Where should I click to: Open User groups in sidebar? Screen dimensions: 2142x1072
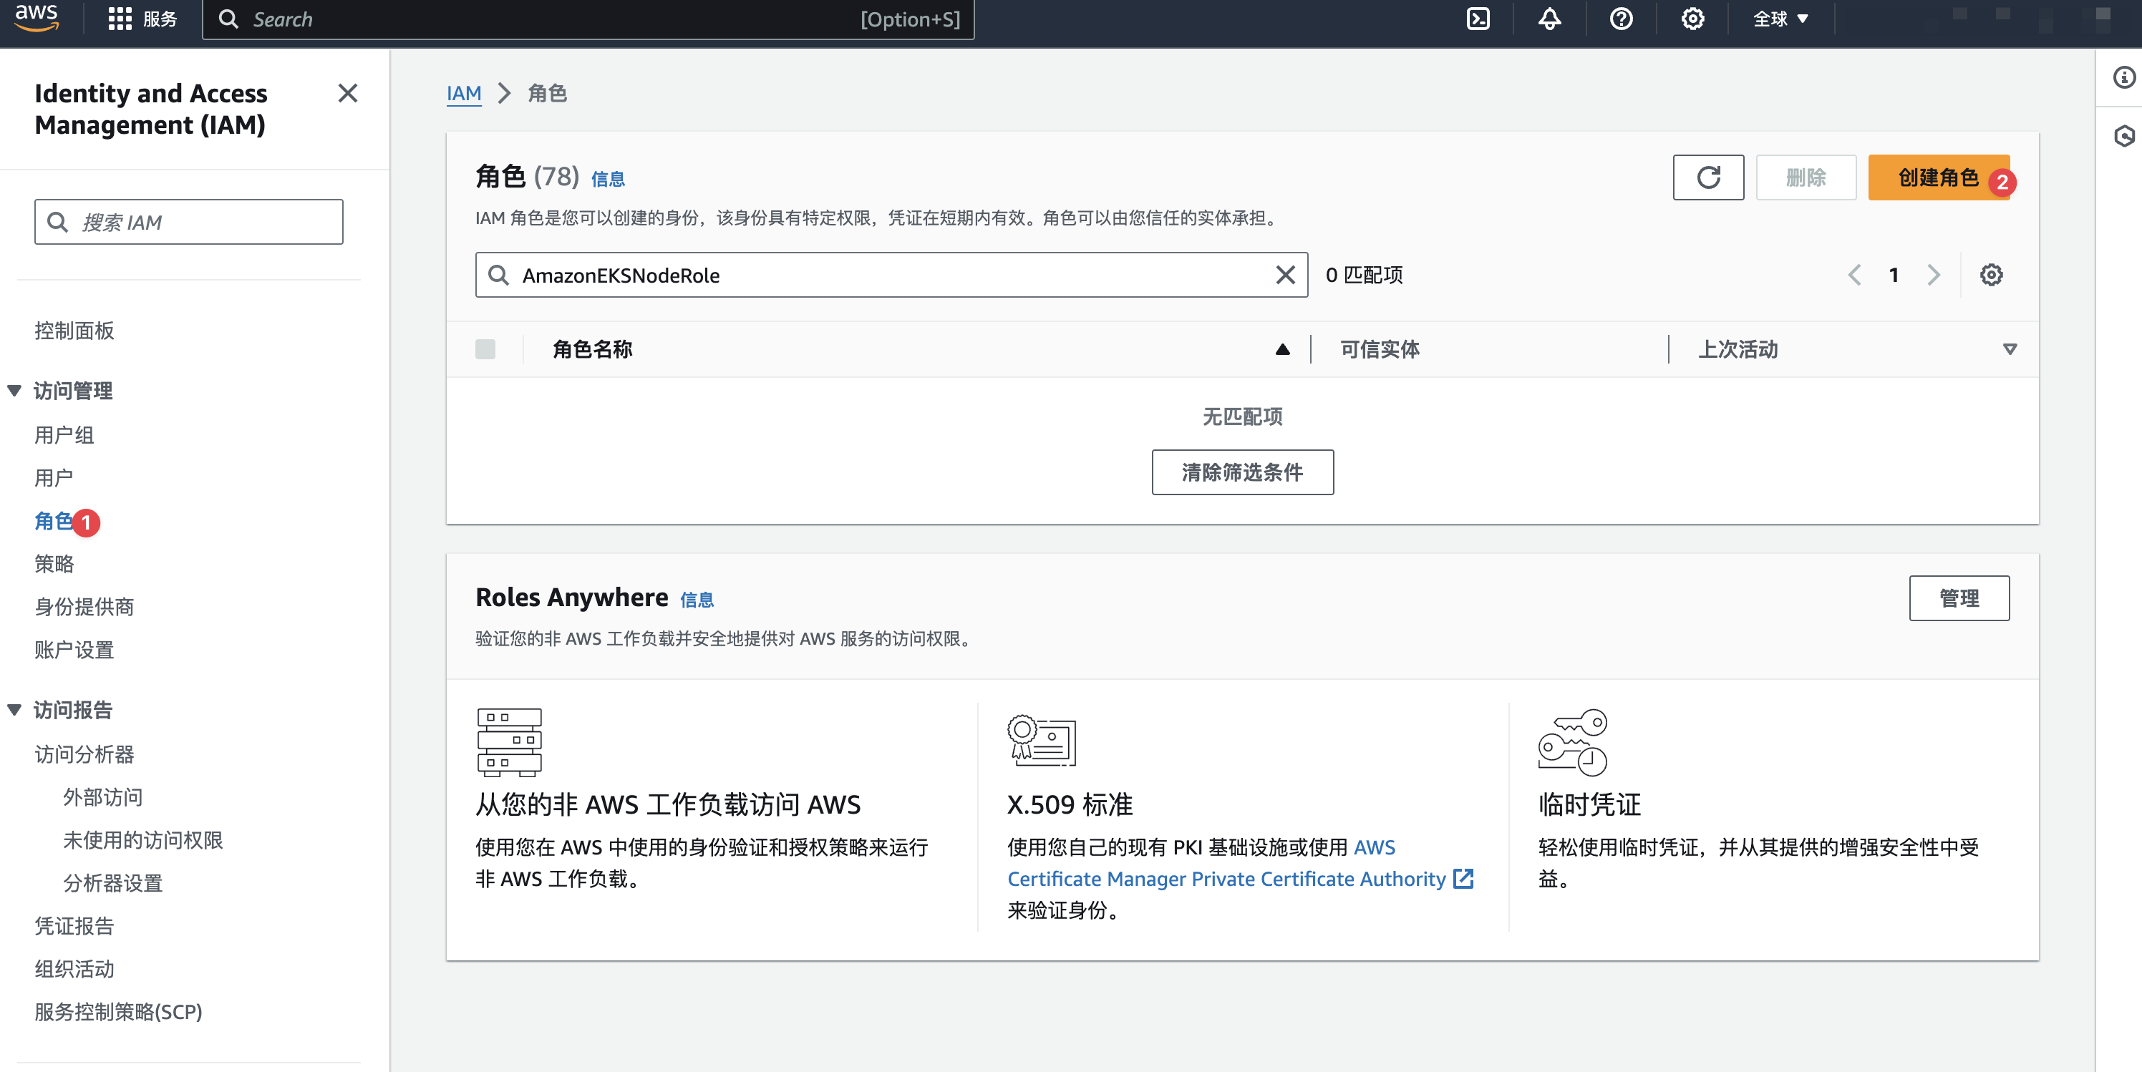[x=64, y=434]
